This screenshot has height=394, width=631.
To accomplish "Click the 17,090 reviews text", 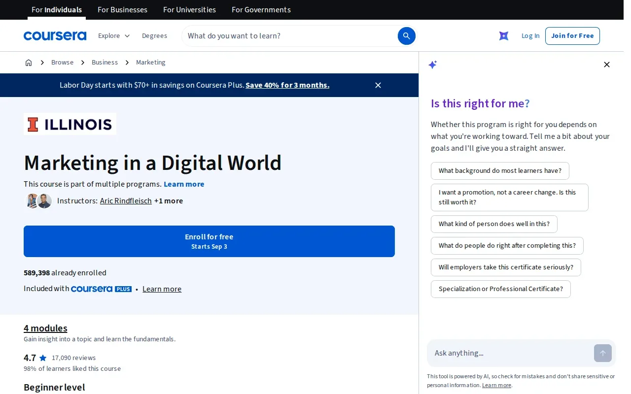I will [x=73, y=358].
